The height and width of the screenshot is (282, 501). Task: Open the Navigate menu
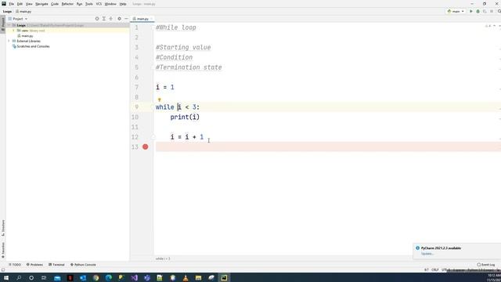[41, 4]
